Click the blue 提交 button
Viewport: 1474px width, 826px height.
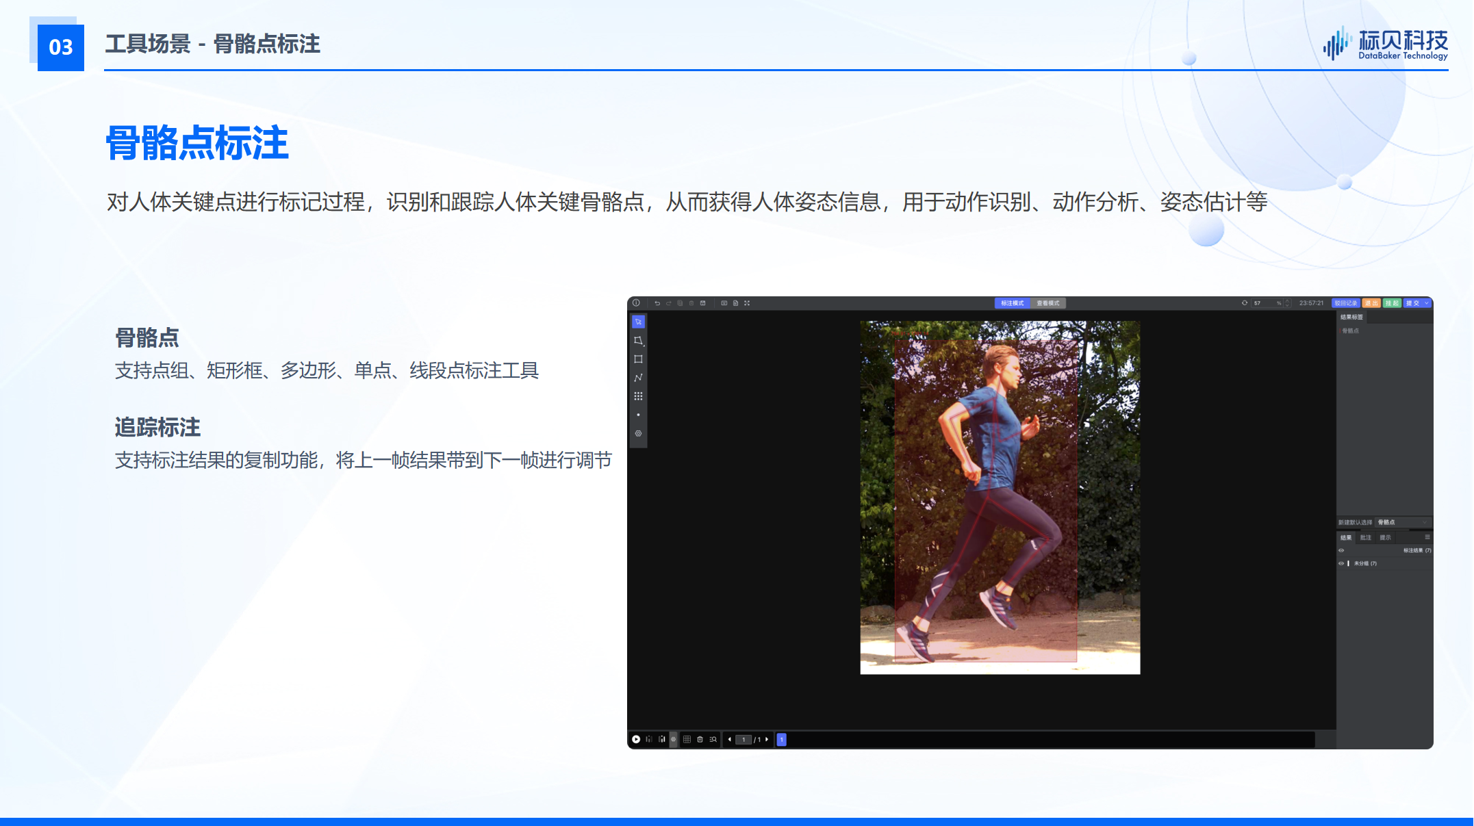click(1412, 303)
